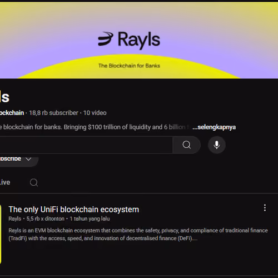This screenshot has height=278, width=278.
Task: Click the Subscribe button label
Action: tap(11, 159)
